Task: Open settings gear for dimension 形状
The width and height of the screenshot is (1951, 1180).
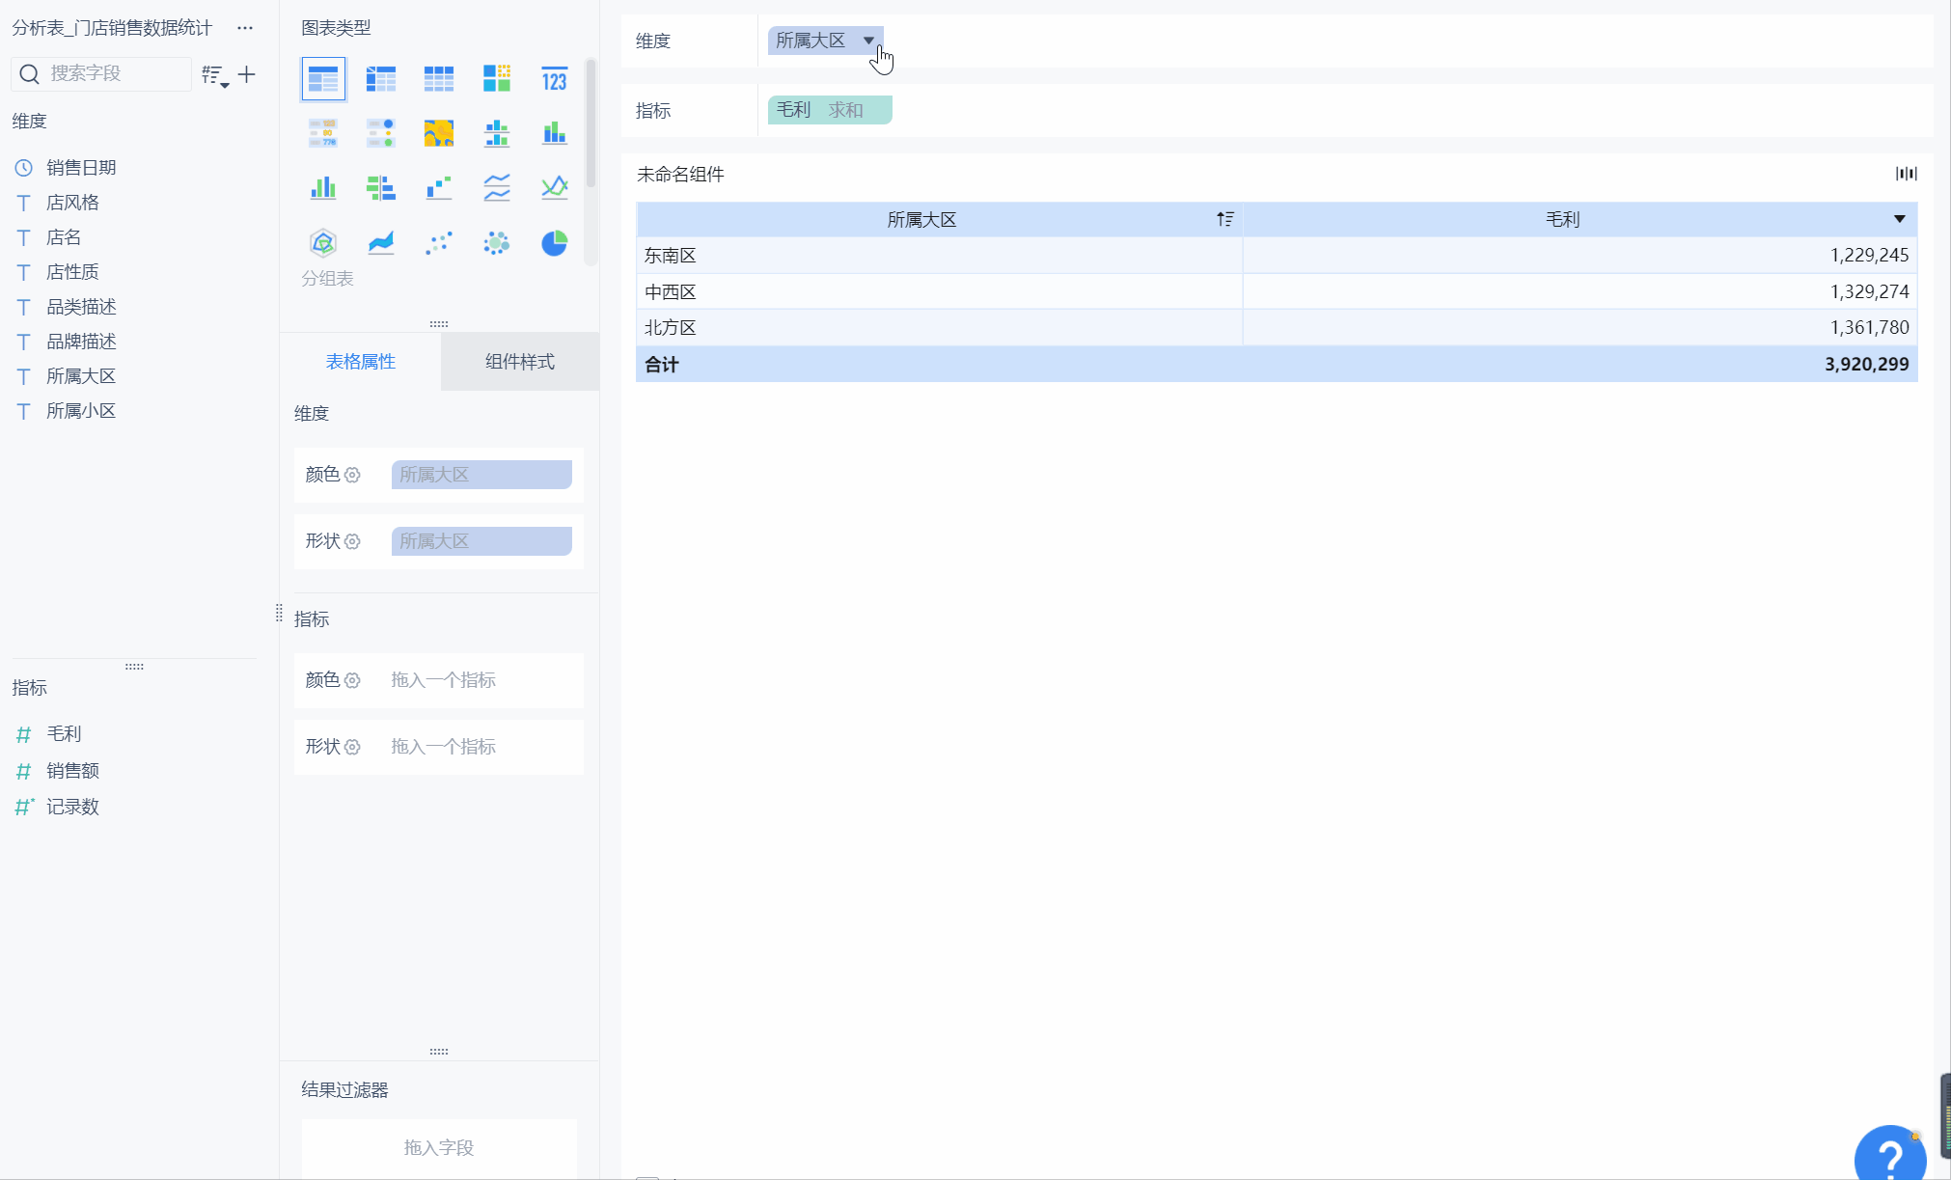Action: [352, 541]
